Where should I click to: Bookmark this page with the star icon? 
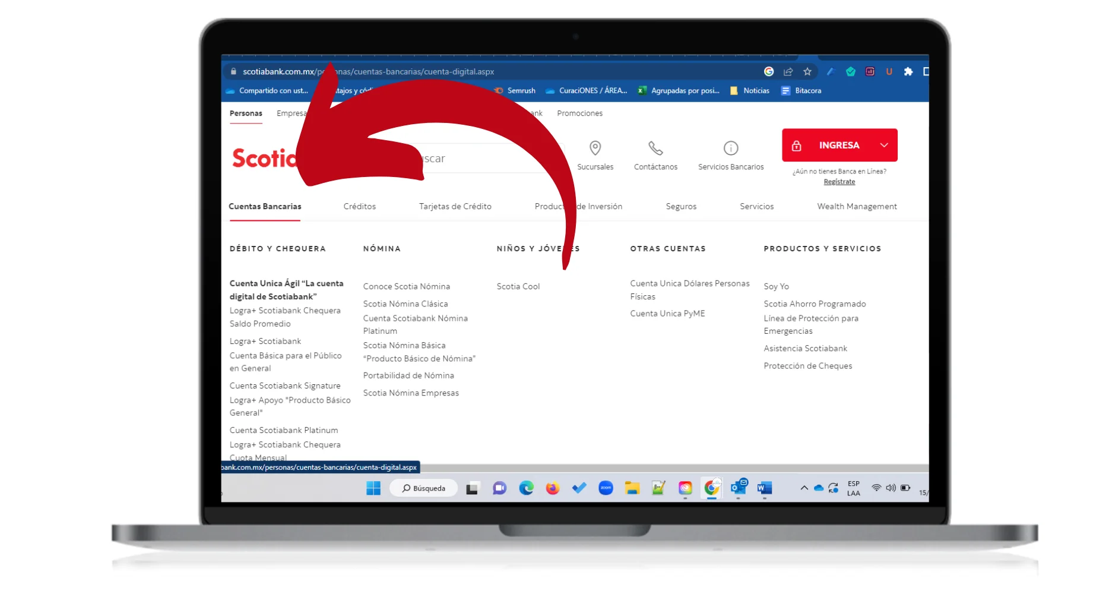pyautogui.click(x=807, y=72)
